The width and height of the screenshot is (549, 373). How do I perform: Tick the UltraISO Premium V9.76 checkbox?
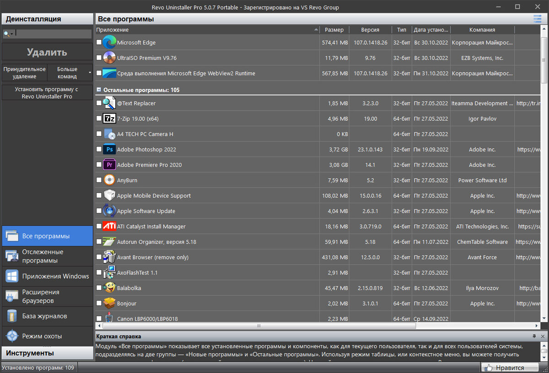coord(99,58)
